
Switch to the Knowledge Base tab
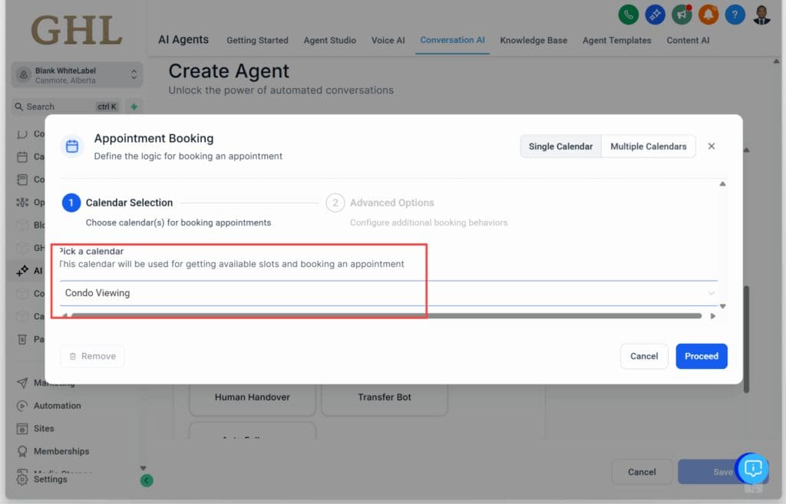point(533,40)
